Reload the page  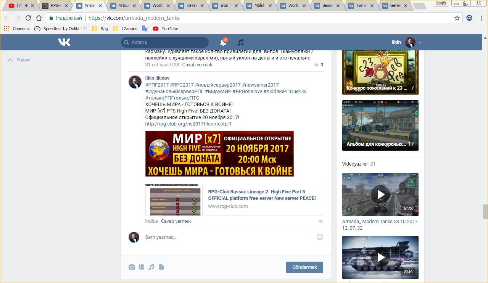[28, 18]
